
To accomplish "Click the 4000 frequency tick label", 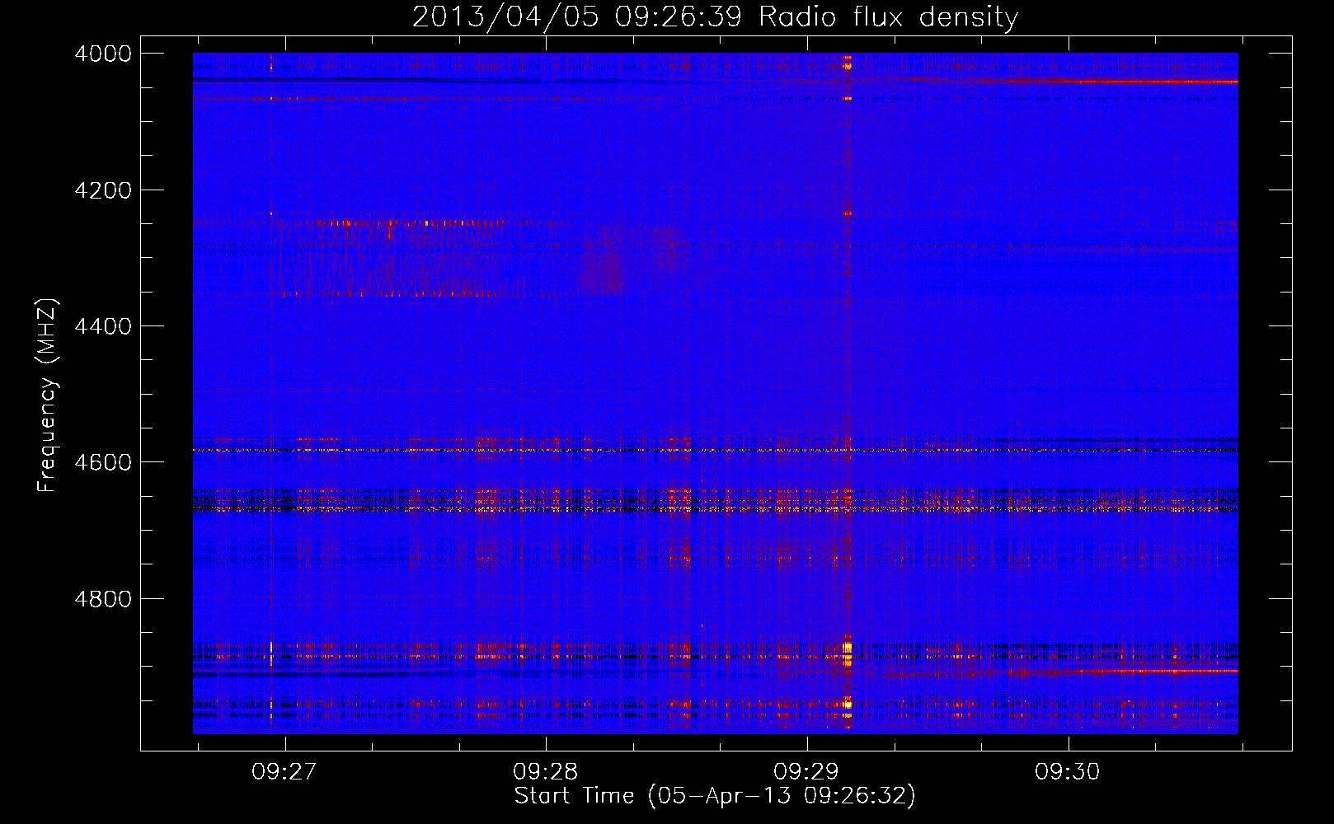I will [103, 54].
